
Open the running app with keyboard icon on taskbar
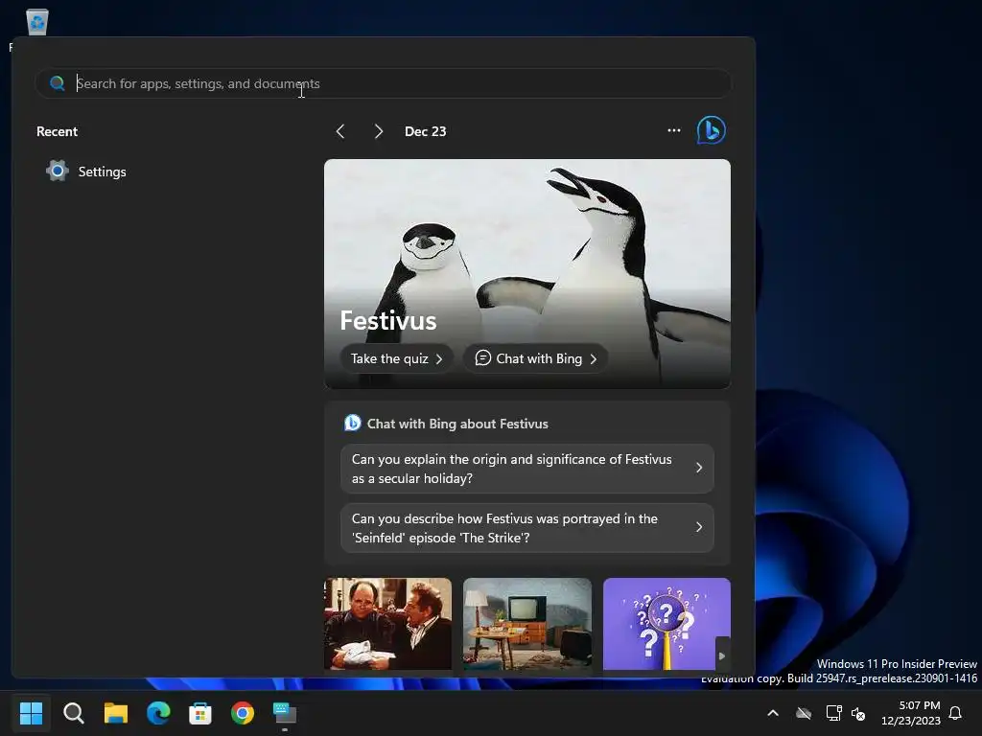click(x=284, y=713)
